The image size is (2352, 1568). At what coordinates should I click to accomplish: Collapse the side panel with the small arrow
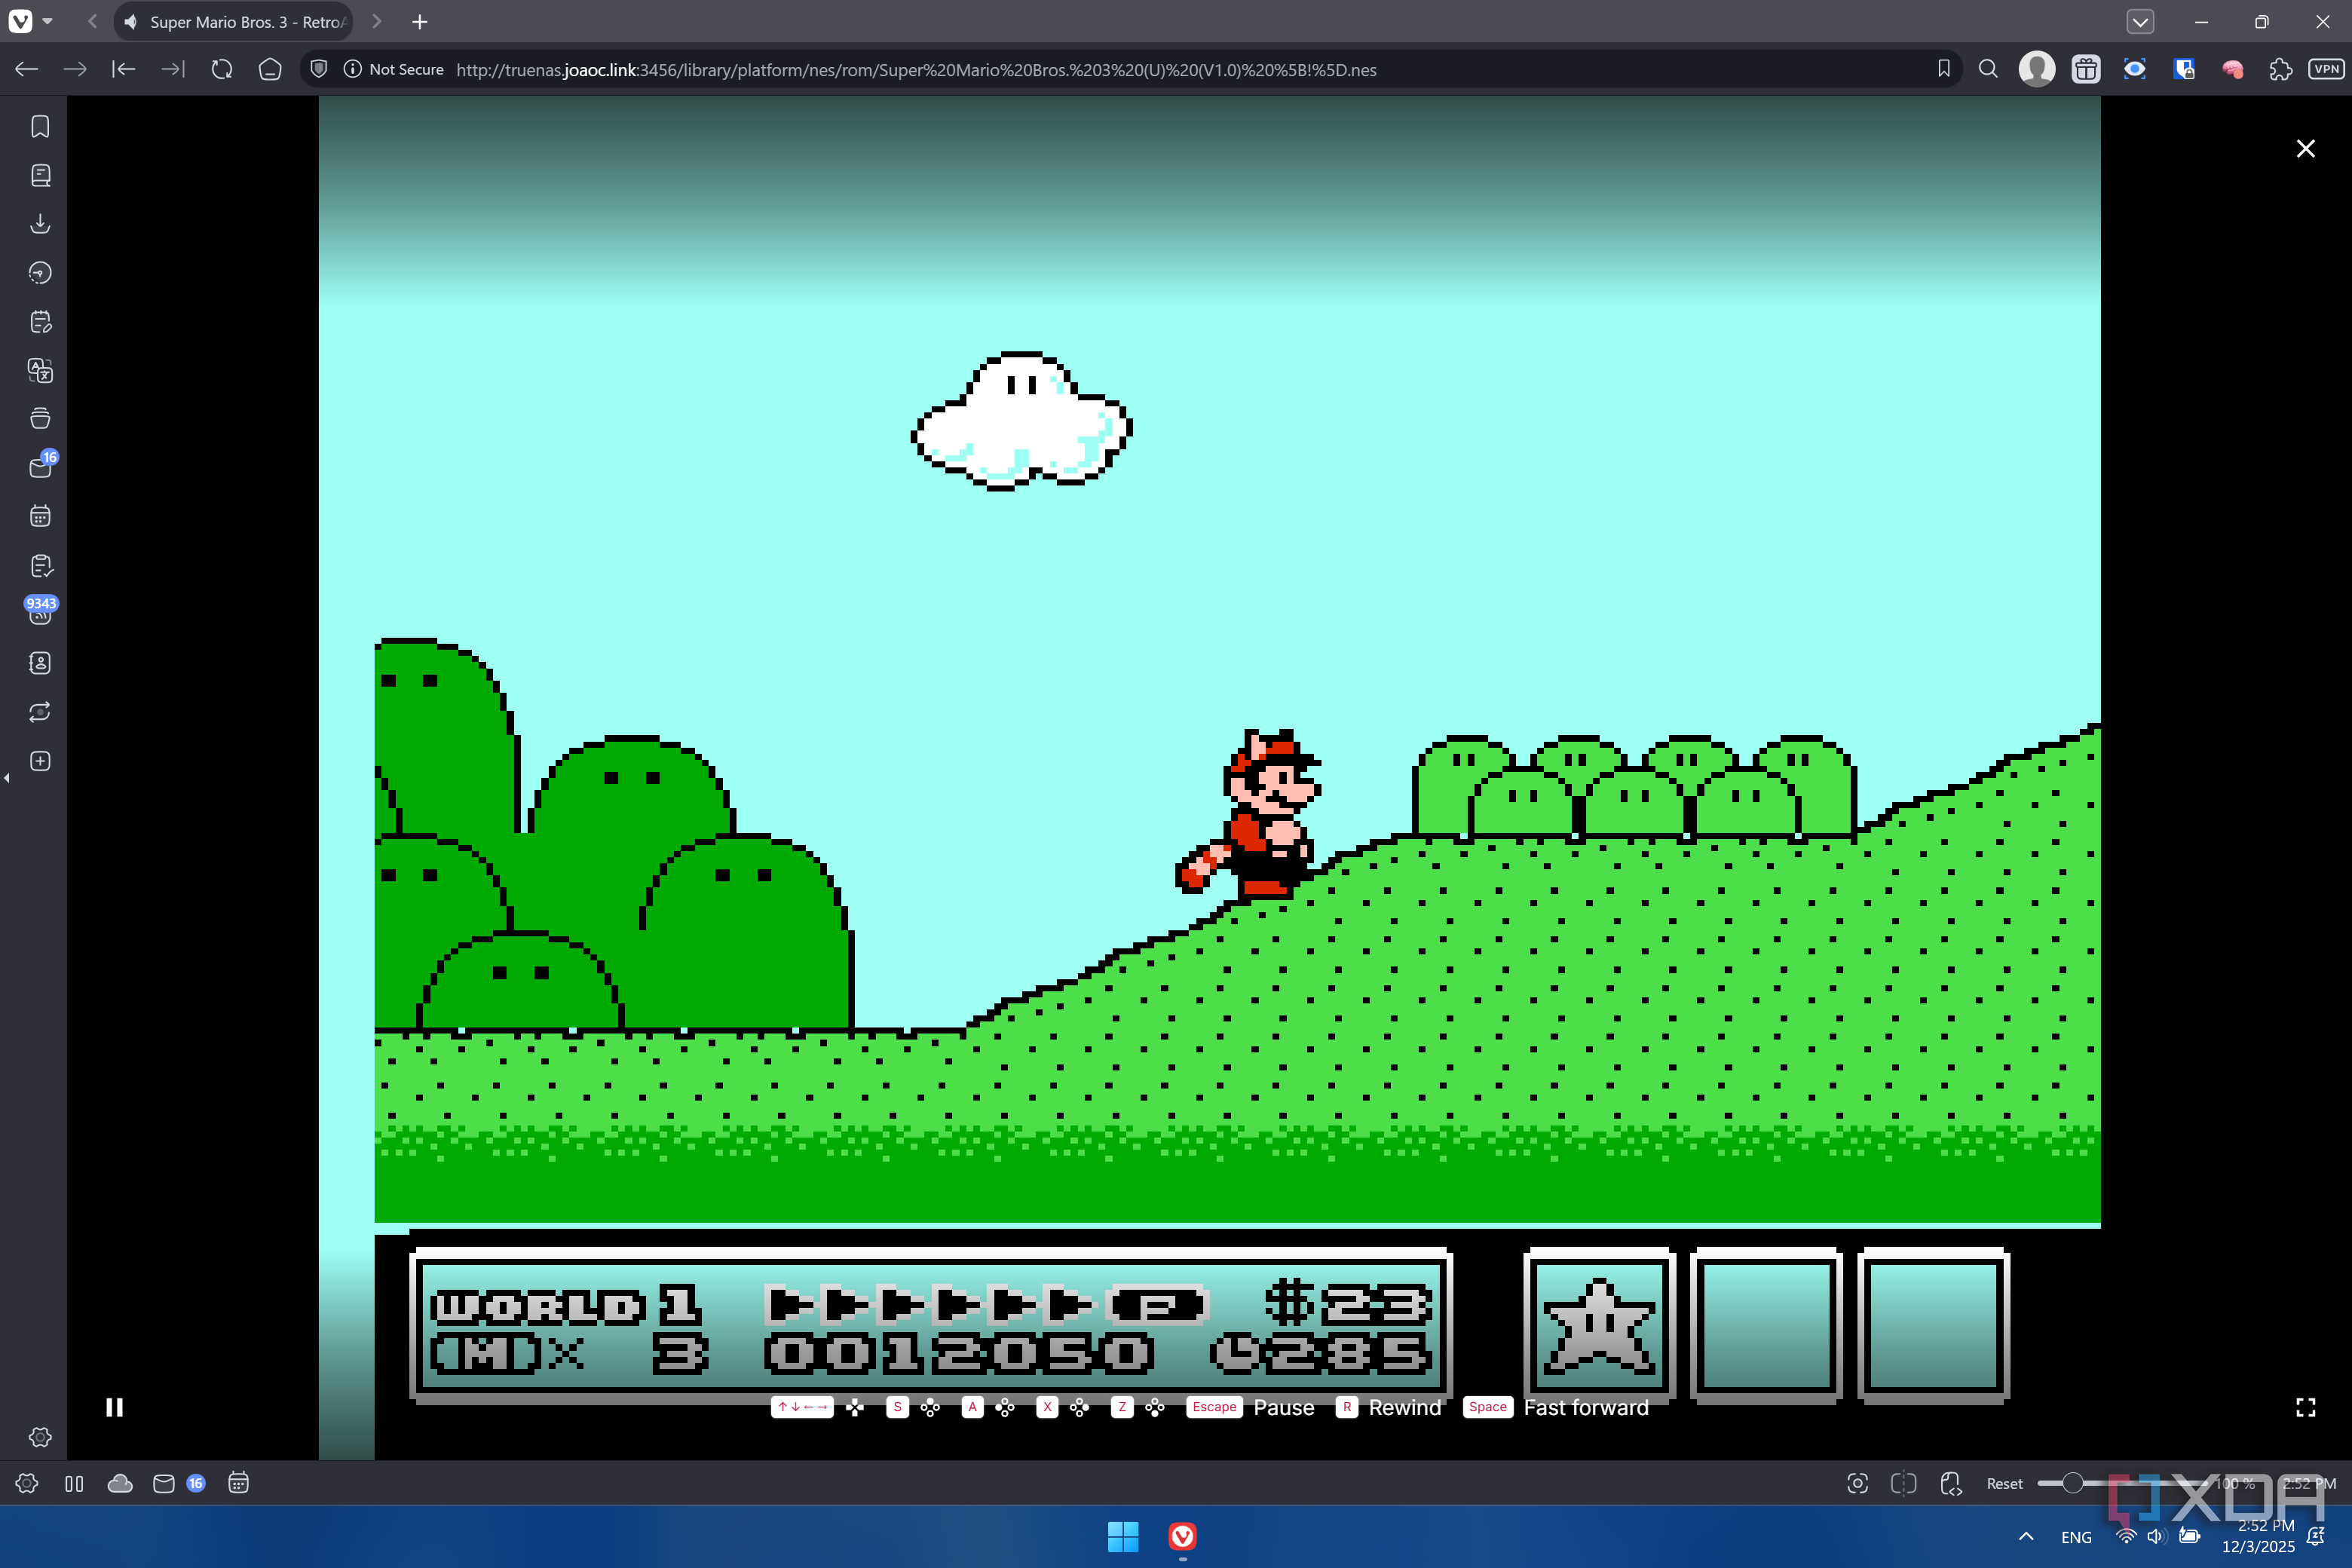coord(7,778)
